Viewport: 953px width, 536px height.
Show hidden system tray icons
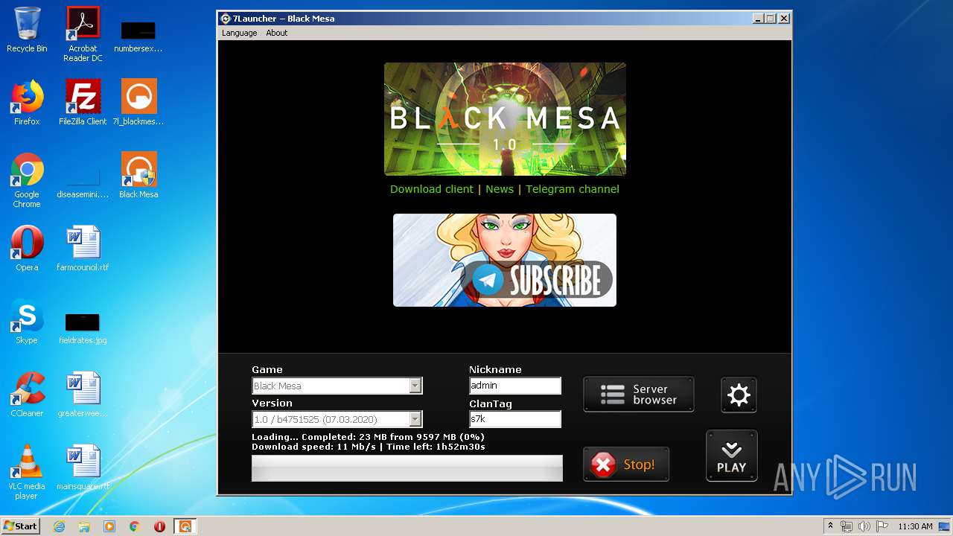click(829, 526)
